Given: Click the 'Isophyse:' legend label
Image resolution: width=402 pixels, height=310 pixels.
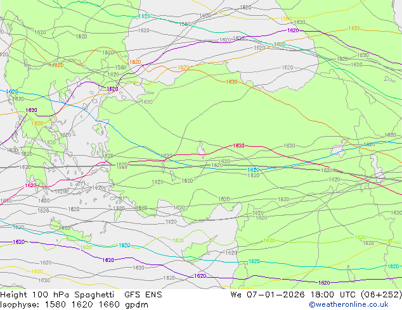Looking at the screenshot, I should pos(20,305).
